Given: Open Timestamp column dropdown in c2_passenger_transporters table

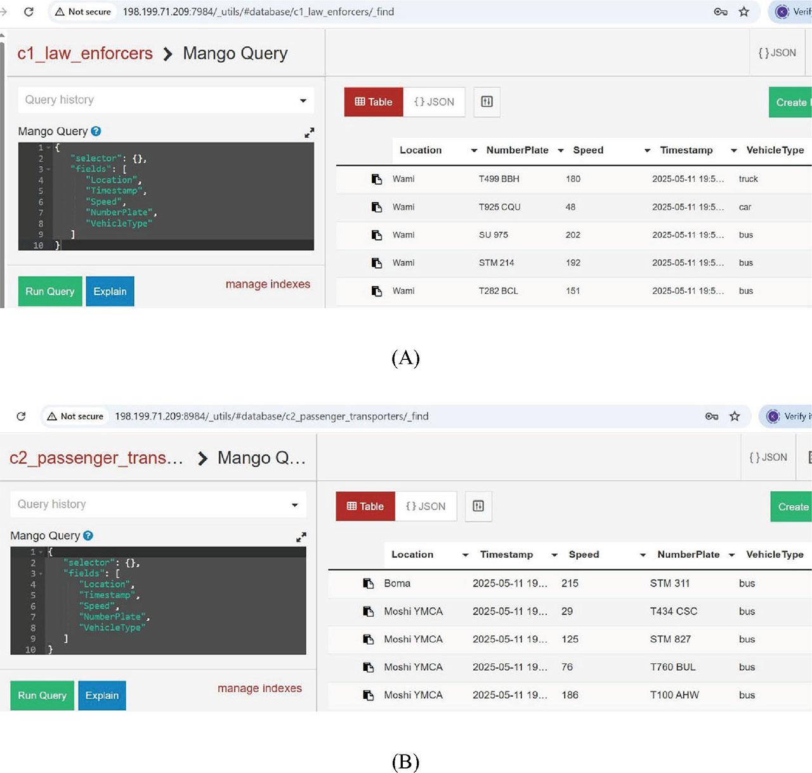Looking at the screenshot, I should pos(554,555).
